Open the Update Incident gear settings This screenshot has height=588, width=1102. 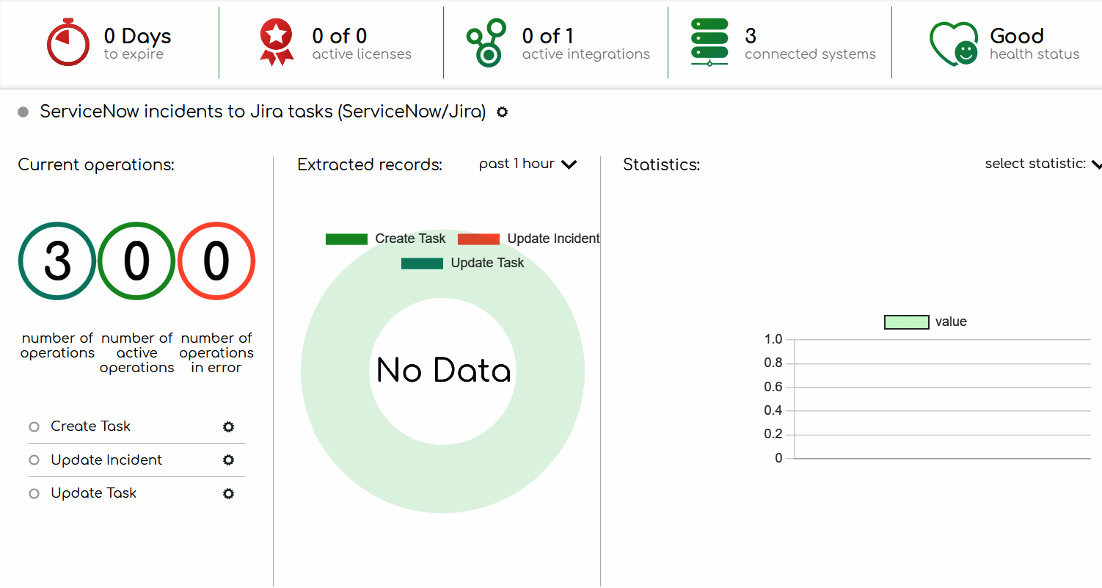tap(228, 460)
